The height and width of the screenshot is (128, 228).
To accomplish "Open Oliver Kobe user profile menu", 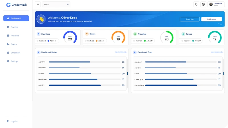I will [x=215, y=4].
